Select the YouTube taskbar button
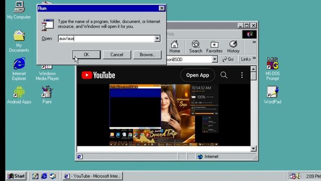Viewport: 321px width, 181px height. 92,176
